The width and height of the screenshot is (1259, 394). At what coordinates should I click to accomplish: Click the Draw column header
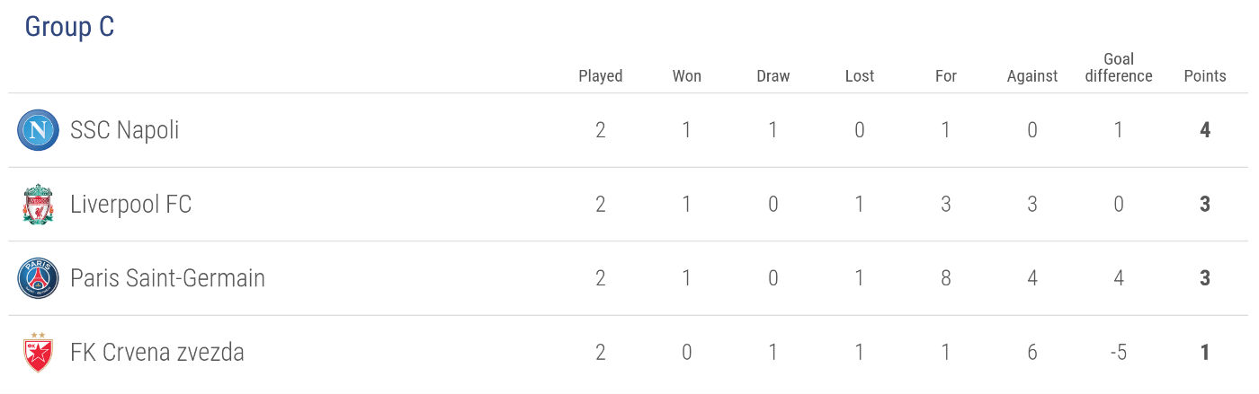[773, 76]
